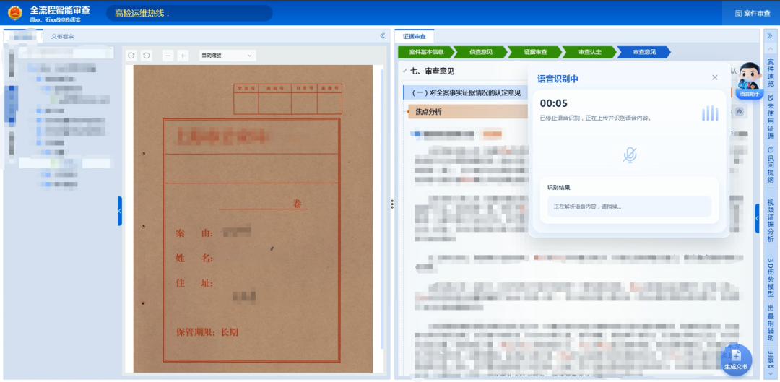Click rotate clockwise icon in document toolbar
The width and height of the screenshot is (780, 382).
131,56
